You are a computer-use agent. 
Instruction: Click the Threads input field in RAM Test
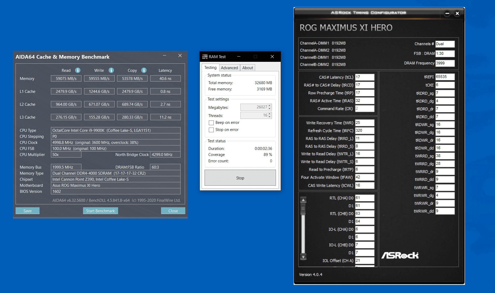[254, 115]
